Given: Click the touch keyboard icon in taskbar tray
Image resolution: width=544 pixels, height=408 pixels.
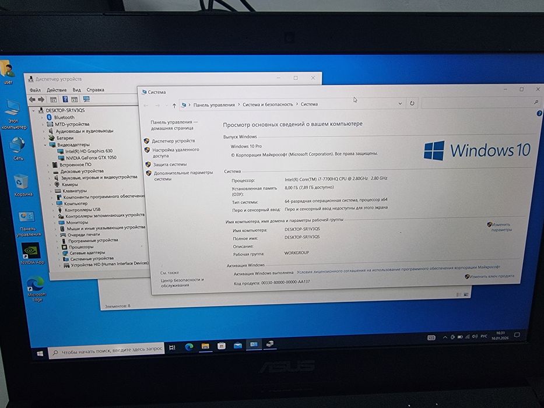Looking at the screenshot, I should [431, 338].
